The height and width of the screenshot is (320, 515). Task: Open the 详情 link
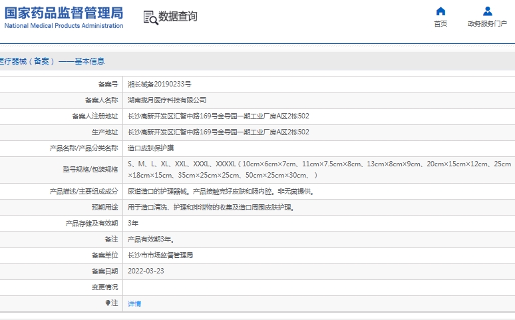134,303
